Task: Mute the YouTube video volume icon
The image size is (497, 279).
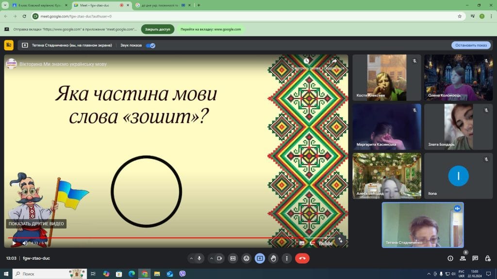Action: (x=25, y=243)
